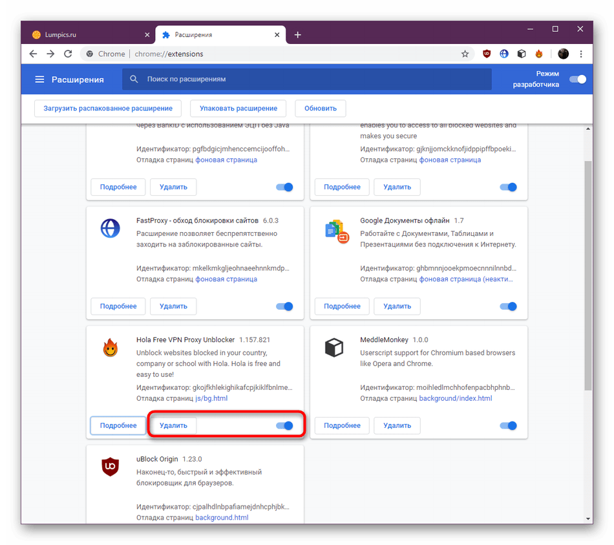Reload the page with the refresh icon

[68, 54]
